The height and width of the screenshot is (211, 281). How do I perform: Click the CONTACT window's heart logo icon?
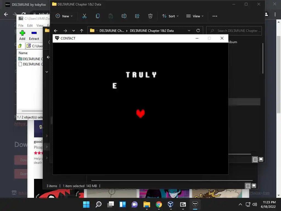click(57, 38)
